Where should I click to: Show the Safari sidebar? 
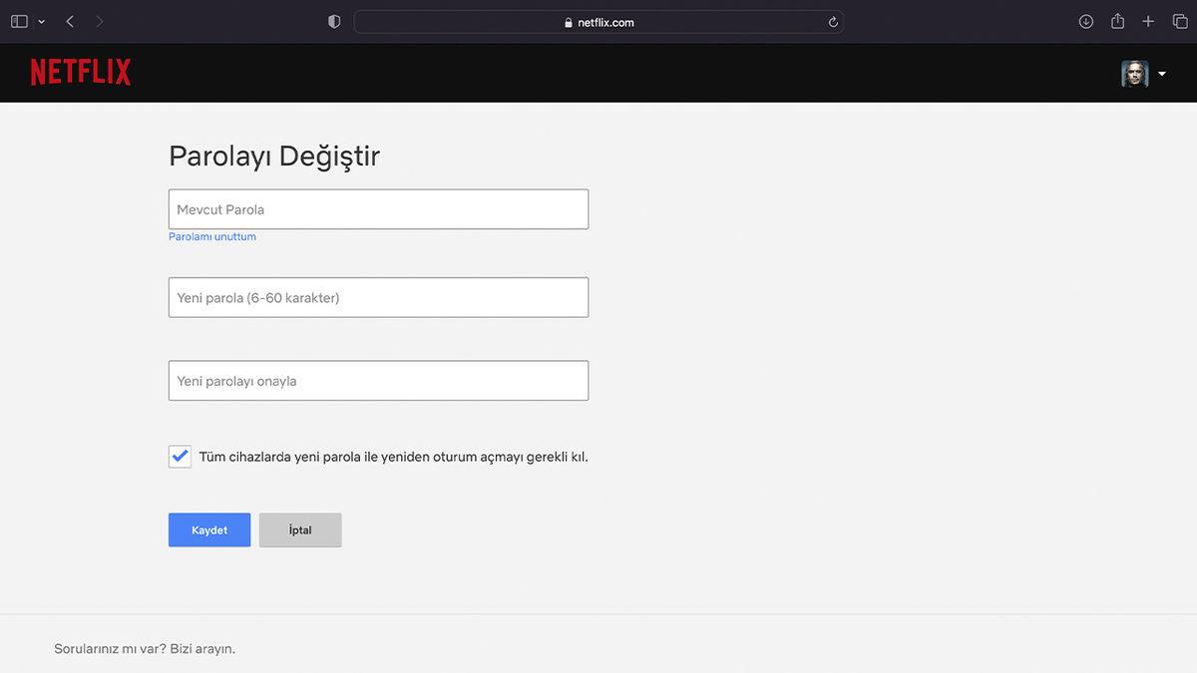coord(18,20)
